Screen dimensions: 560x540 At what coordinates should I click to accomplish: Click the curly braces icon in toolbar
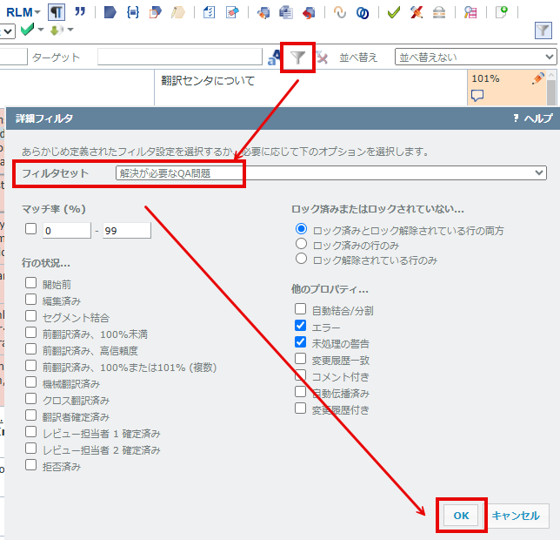click(133, 12)
